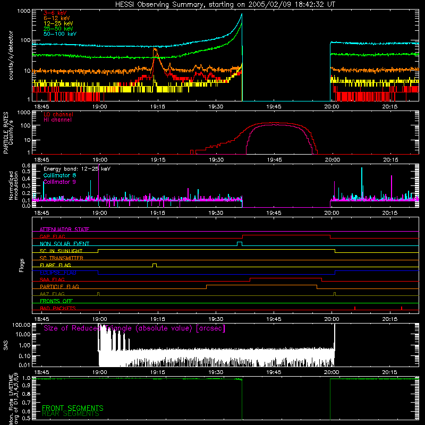Image resolution: width=425 pixels, height=425 pixels.
Task: Click the LO channel legend entry
Action: pos(58,114)
